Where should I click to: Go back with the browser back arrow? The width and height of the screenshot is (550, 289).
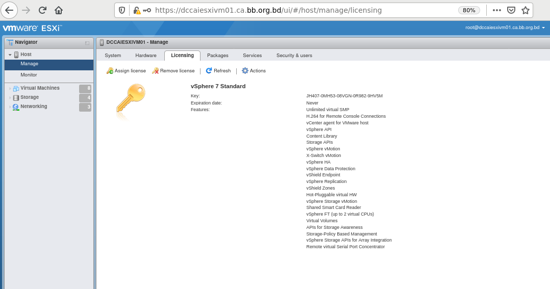click(9, 10)
